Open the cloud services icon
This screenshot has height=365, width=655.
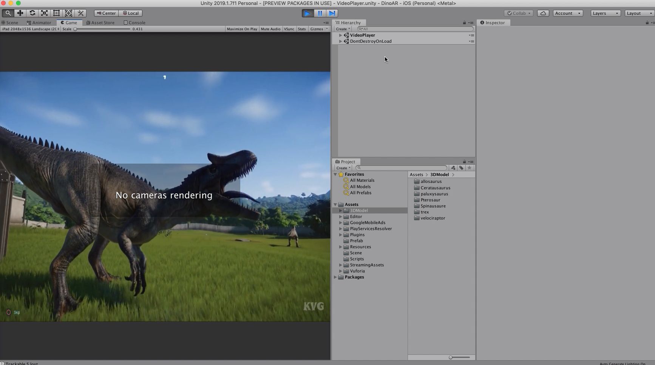[x=543, y=13]
